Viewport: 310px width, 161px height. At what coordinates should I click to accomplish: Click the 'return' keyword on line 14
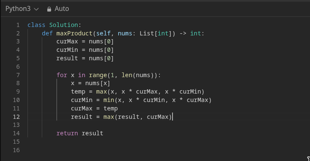click(67, 133)
